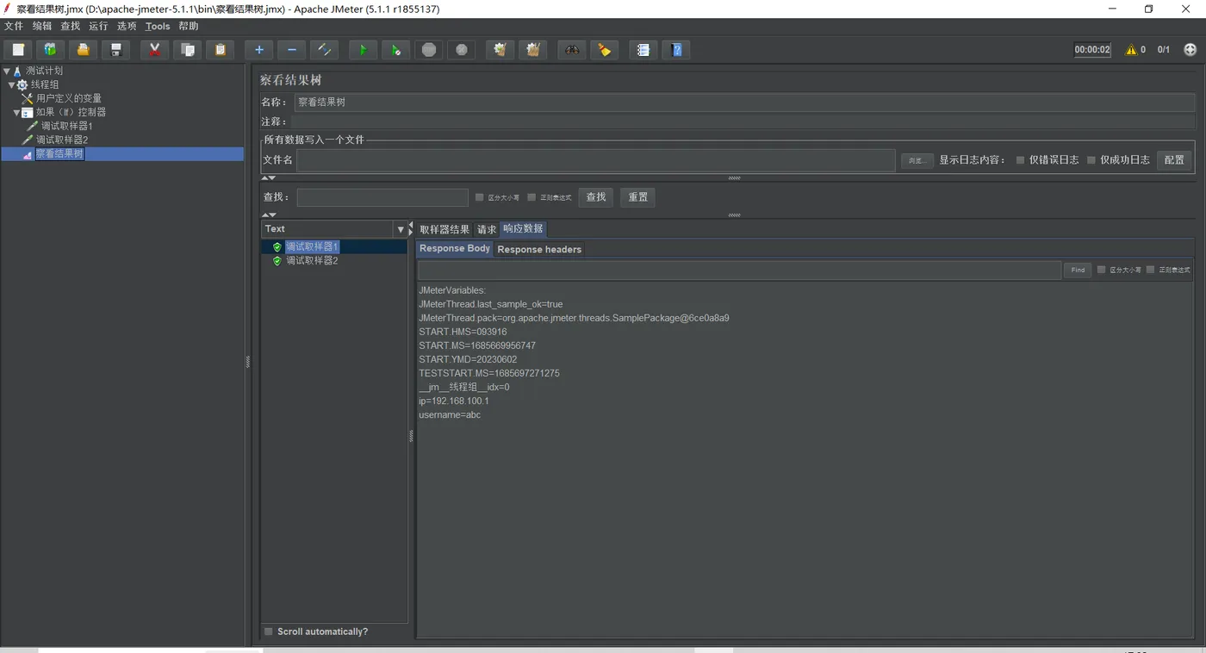This screenshot has height=653, width=1206.
Task: Click the 查找 search input field
Action: [382, 197]
